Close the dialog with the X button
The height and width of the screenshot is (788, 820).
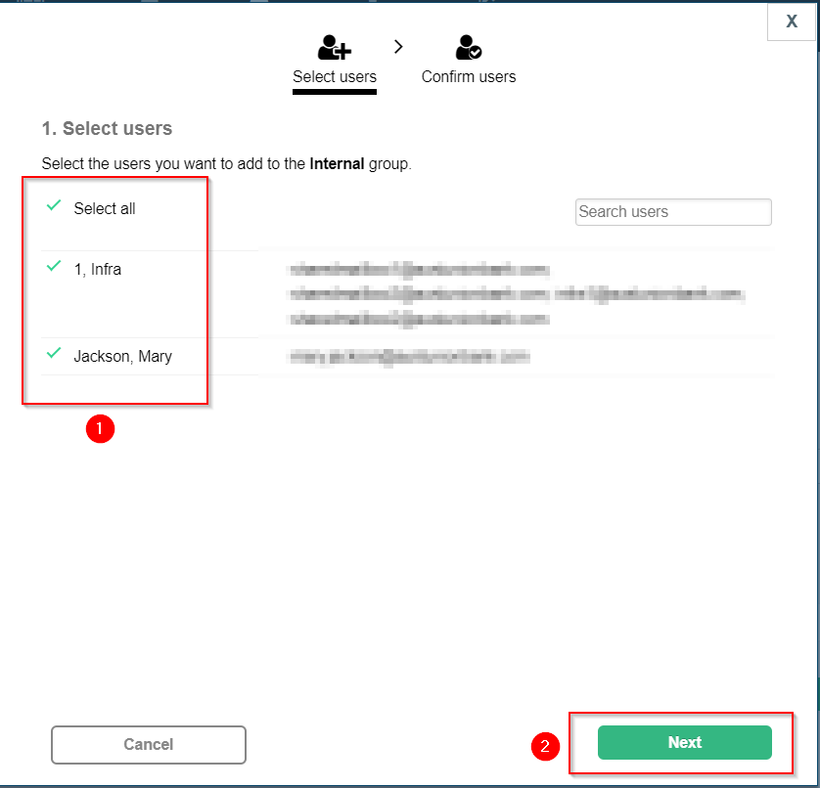click(x=791, y=22)
